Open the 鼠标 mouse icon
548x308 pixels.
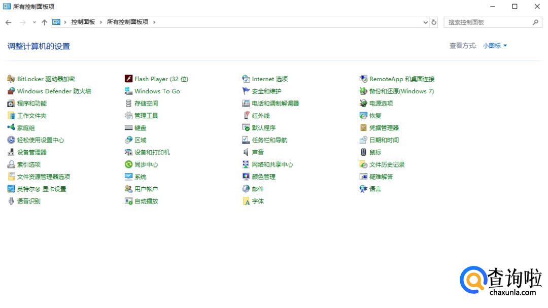(363, 152)
